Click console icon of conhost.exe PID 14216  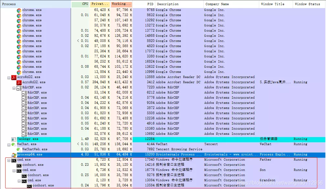tap(19, 165)
